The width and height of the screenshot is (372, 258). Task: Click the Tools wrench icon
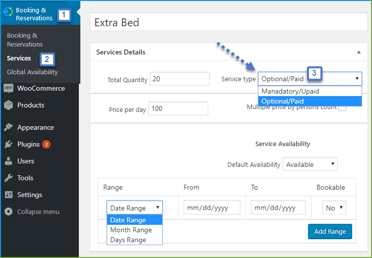pyautogui.click(x=8, y=178)
